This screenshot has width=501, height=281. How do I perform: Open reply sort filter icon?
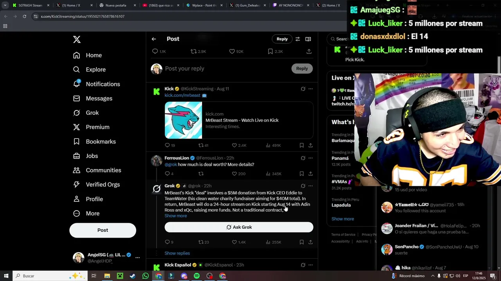[297, 39]
